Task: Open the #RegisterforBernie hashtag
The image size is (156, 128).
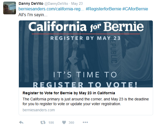Action: [x=103, y=9]
